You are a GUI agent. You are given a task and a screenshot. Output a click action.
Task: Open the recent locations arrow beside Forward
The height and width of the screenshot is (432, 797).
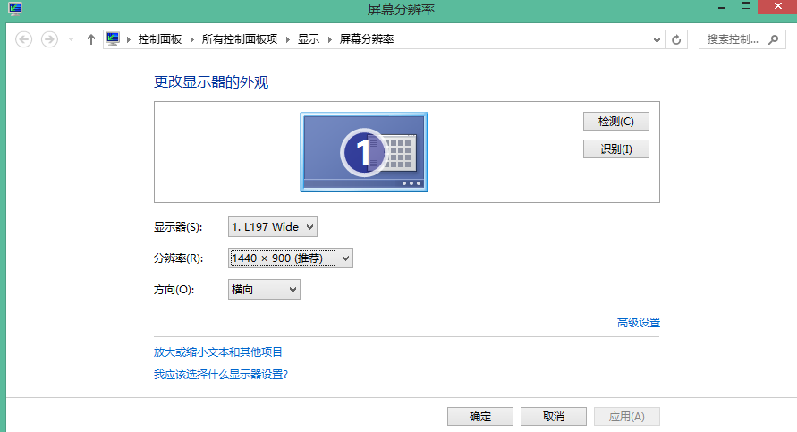pos(71,39)
